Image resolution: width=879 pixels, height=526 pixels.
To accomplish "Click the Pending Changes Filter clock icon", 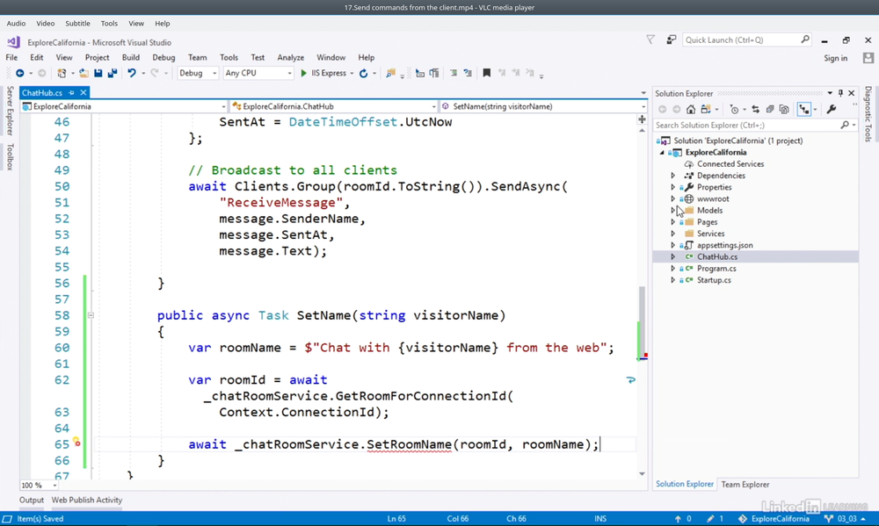I will (x=734, y=109).
